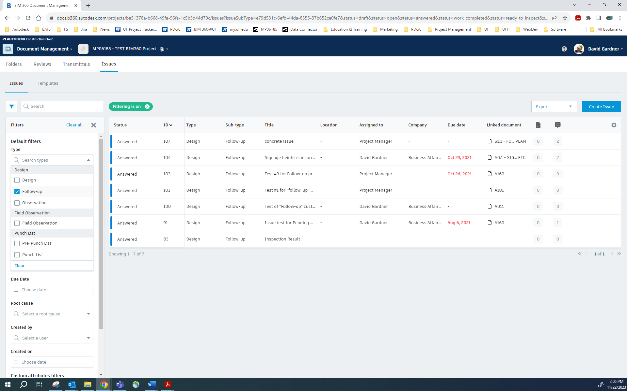Open File Explorer from the taskbar
This screenshot has height=391, width=627.
tap(88, 384)
